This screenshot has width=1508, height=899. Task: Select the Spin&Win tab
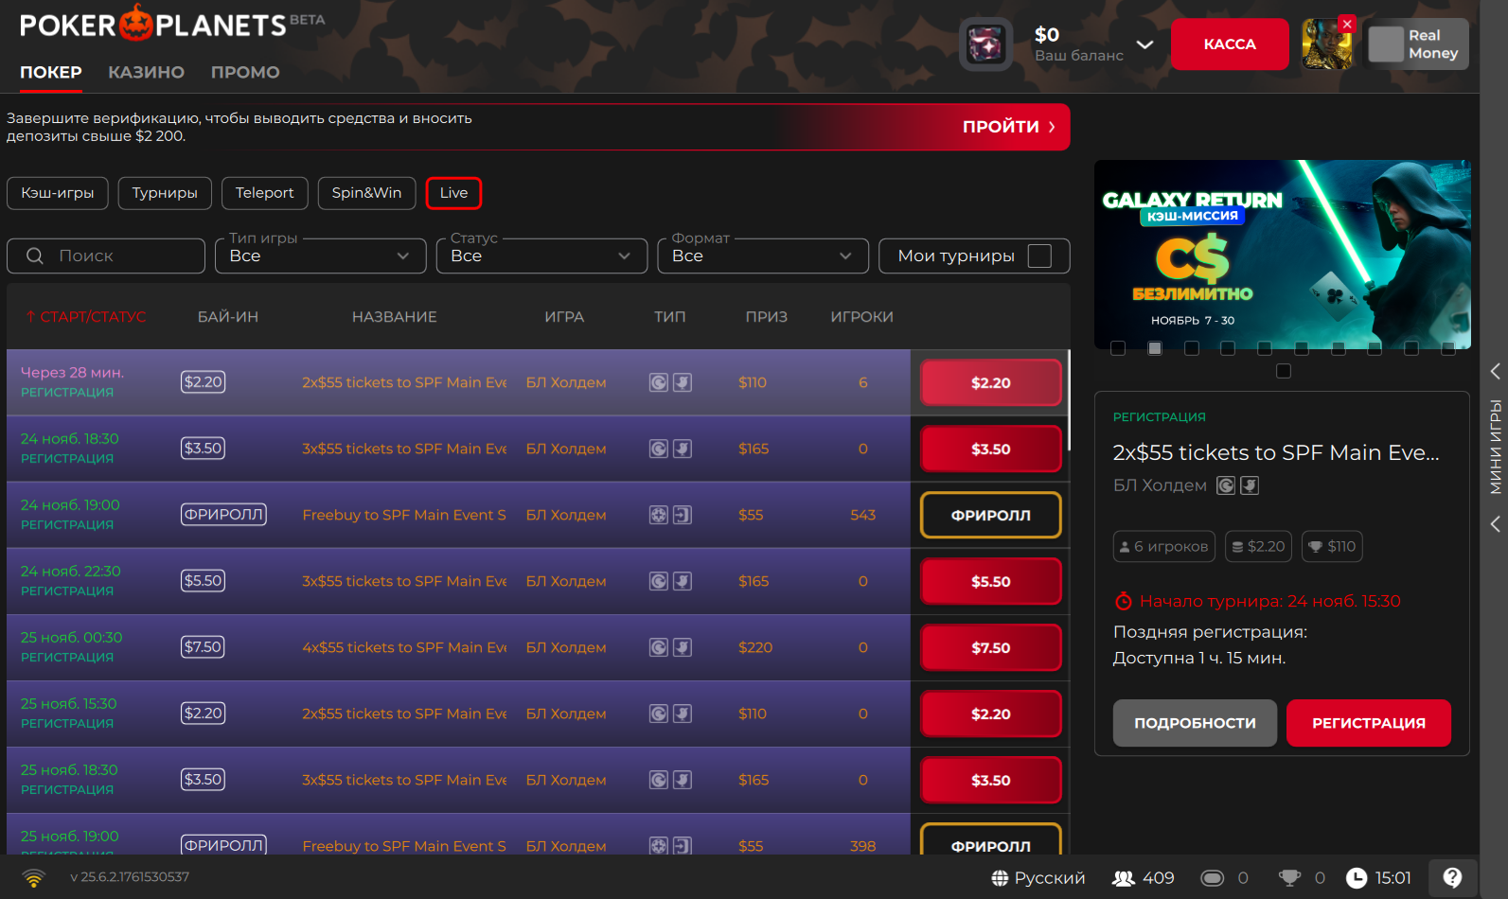pyautogui.click(x=366, y=193)
